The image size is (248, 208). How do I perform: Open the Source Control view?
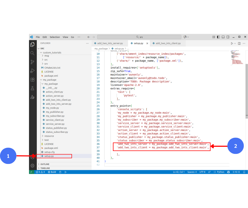32,62
